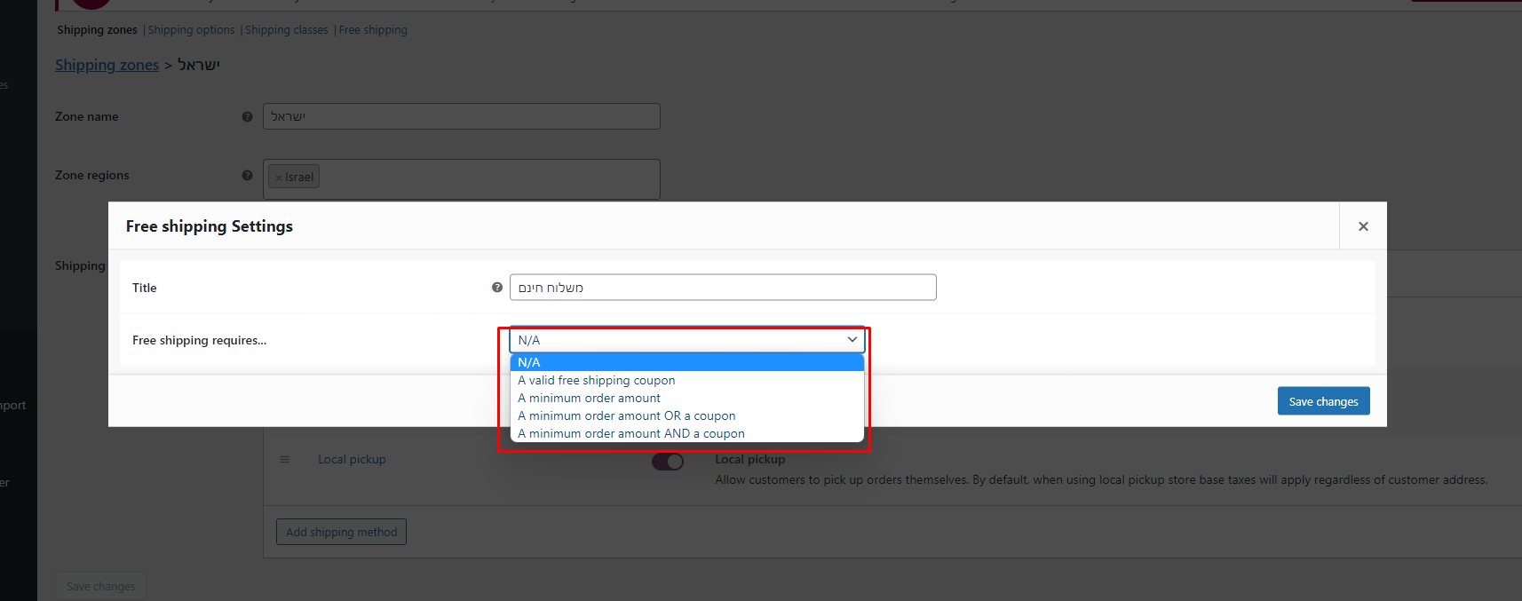Image resolution: width=1522 pixels, height=601 pixels.
Task: Open the Shipping options tab
Action: (191, 30)
